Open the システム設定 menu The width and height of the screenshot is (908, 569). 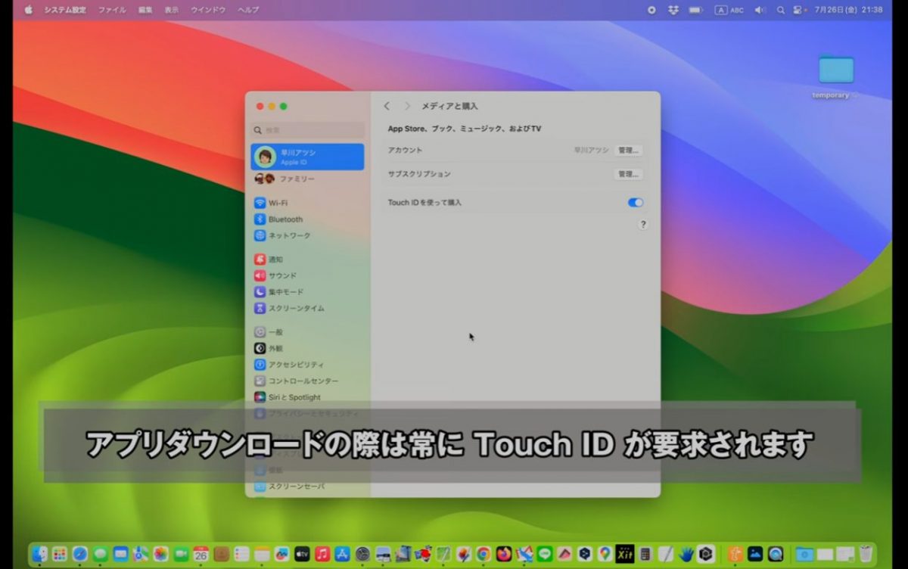(65, 10)
